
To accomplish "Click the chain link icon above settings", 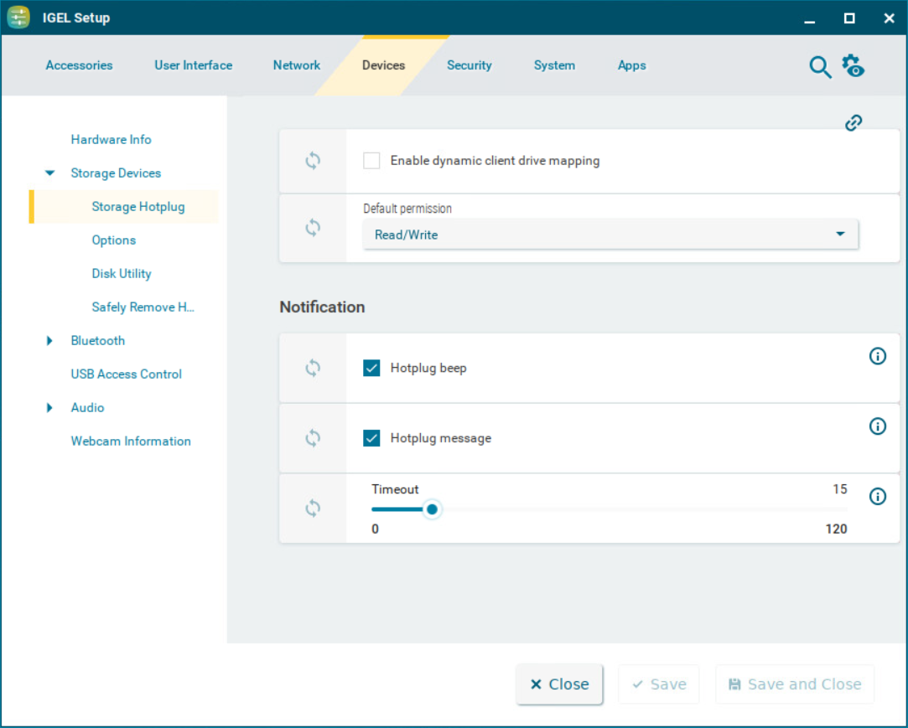I will click(854, 123).
